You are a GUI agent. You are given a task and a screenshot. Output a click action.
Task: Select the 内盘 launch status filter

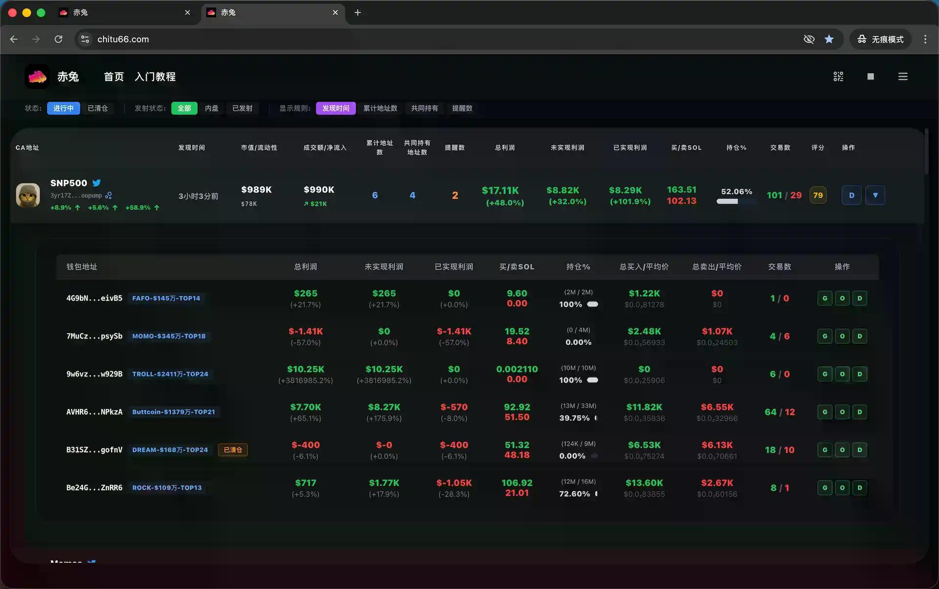pos(211,108)
